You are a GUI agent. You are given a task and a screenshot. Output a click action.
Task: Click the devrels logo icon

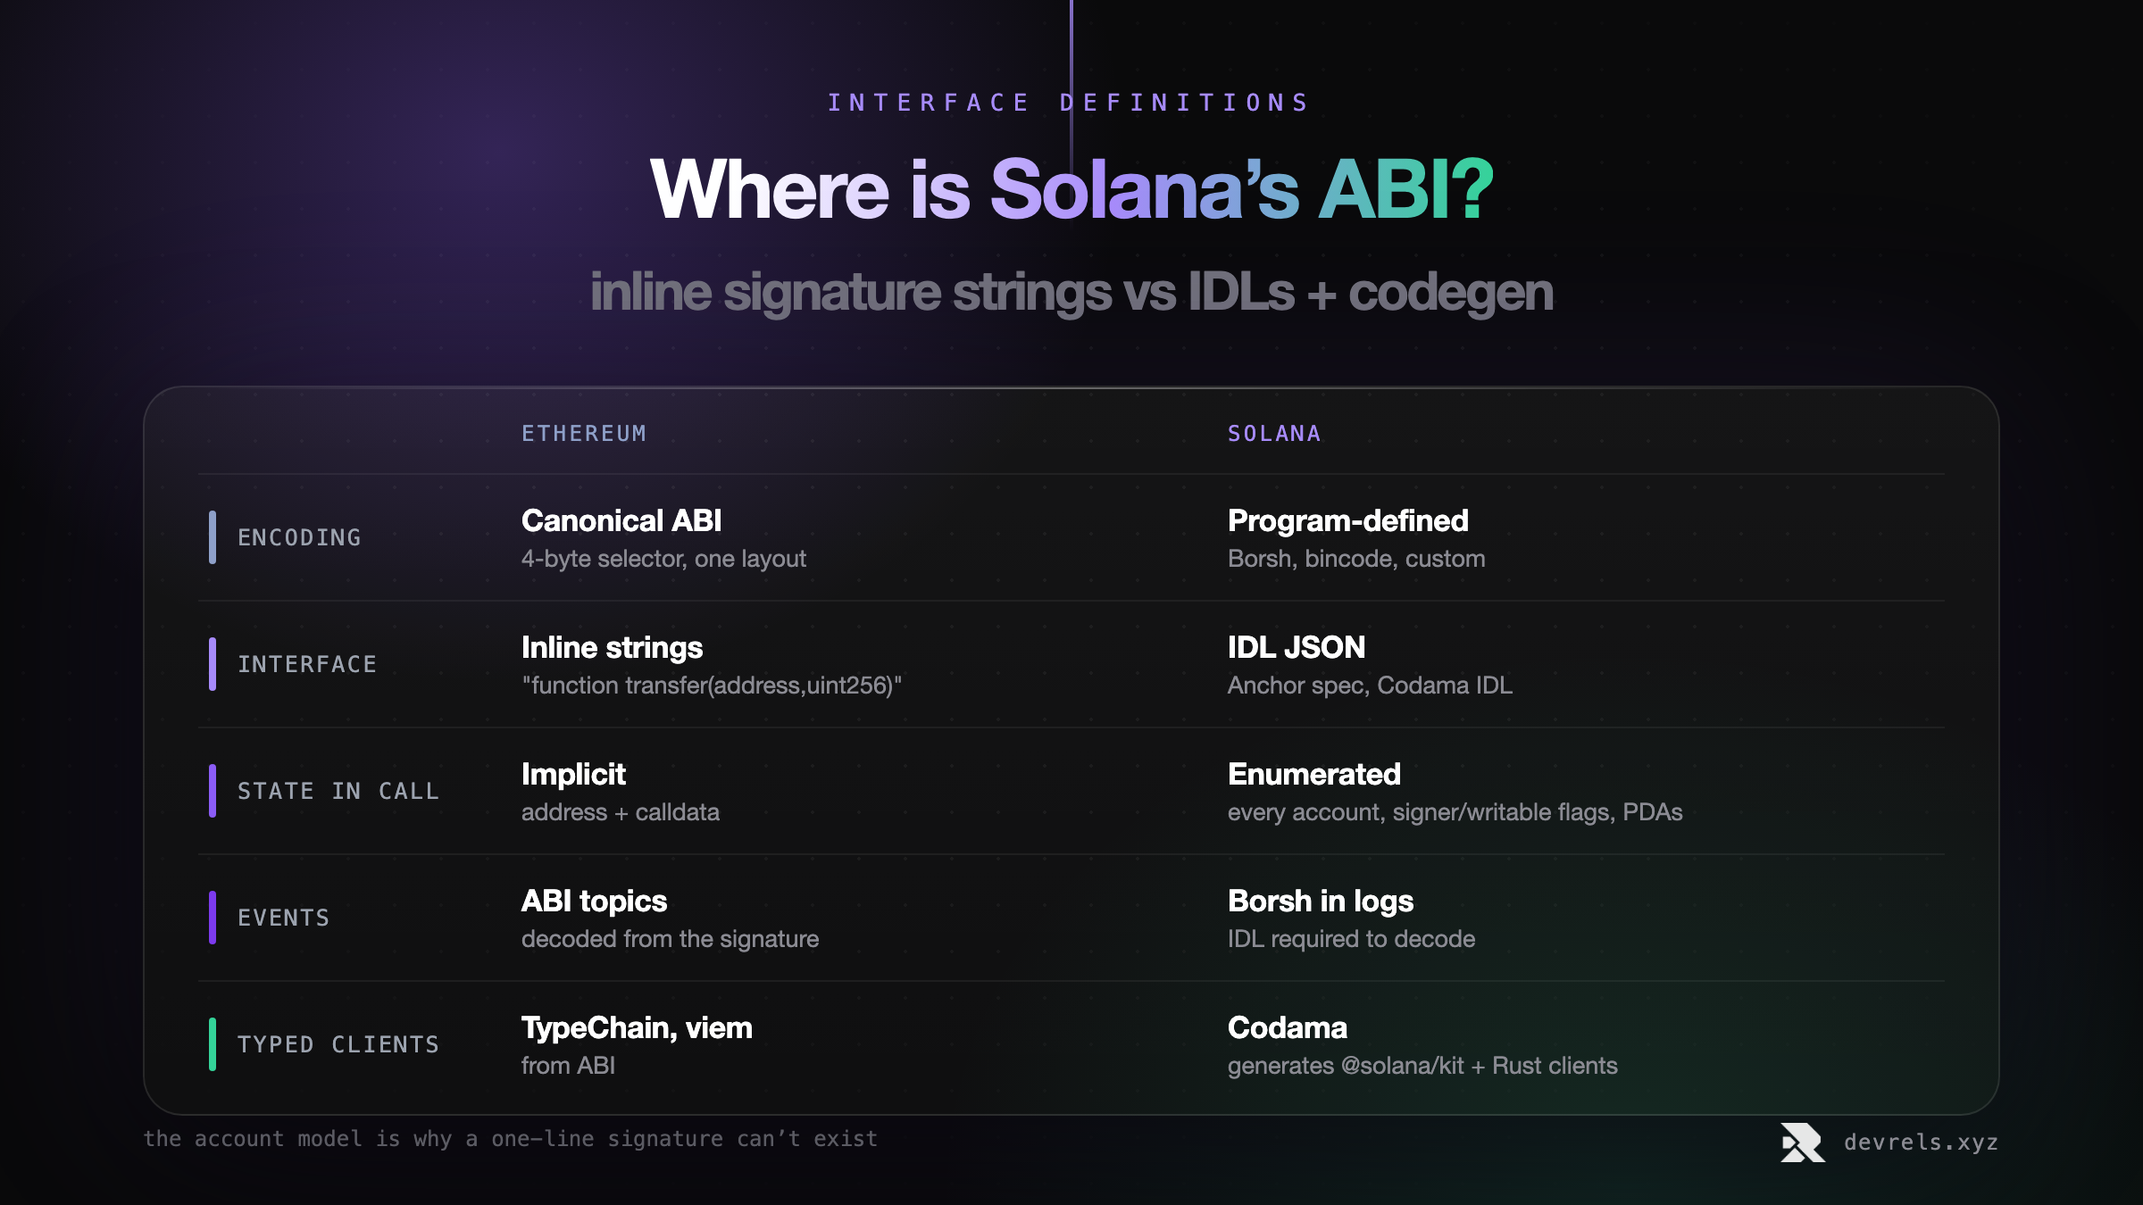pos(1803,1142)
